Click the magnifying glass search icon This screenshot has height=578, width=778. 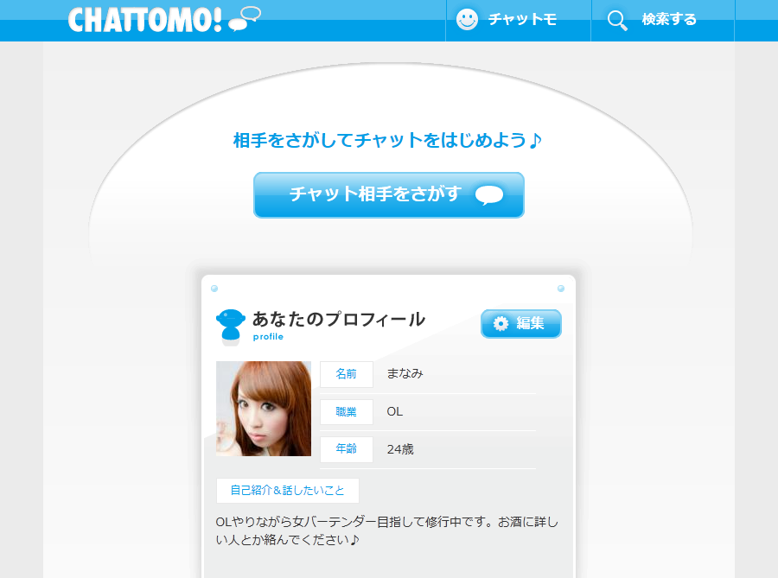coord(617,21)
